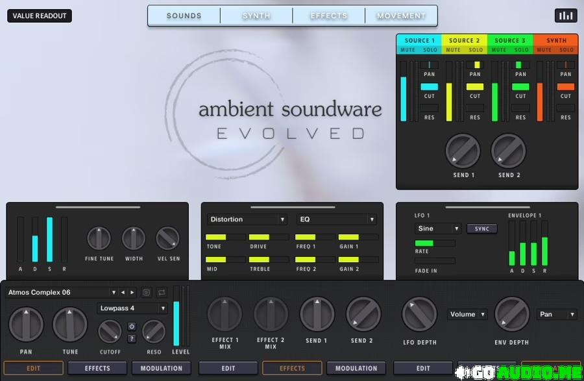Load previous preset with left arrow
This screenshot has width=584, height=381.
123,293
